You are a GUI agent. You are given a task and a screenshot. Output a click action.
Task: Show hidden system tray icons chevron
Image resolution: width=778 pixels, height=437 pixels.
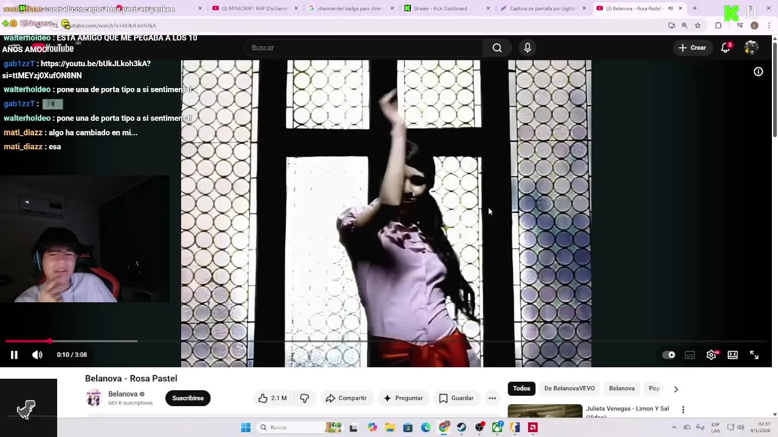[673, 427]
